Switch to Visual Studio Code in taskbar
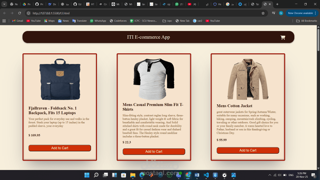 click(x=206, y=175)
